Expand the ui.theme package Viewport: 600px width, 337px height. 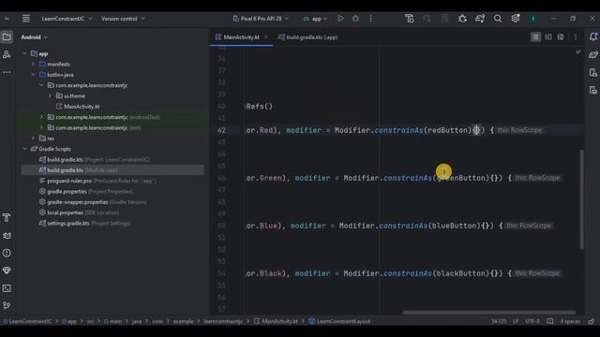click(x=50, y=95)
